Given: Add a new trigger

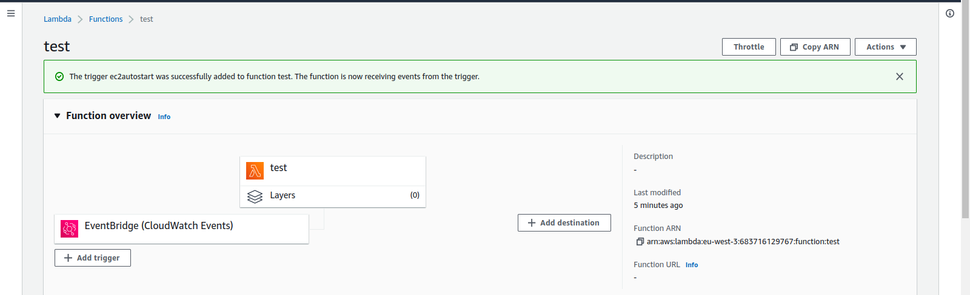Looking at the screenshot, I should tap(93, 258).
